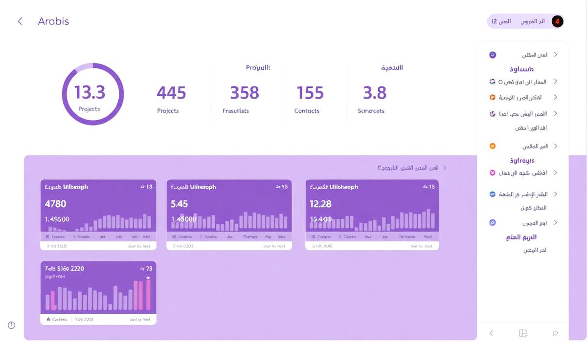This screenshot has height=342, width=587.
Task: Click the purple check icon in first sidebar row
Action: pos(493,55)
